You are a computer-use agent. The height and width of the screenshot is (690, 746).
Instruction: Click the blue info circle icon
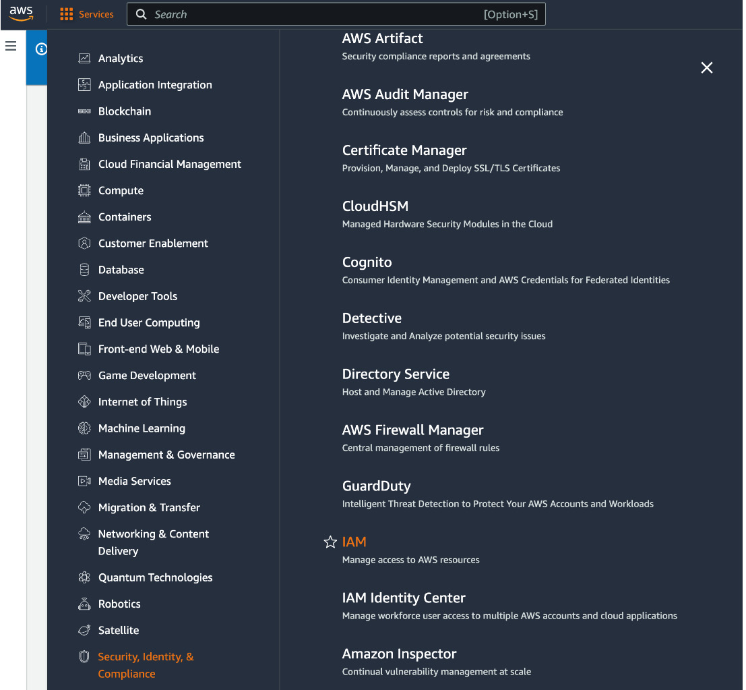pos(41,49)
